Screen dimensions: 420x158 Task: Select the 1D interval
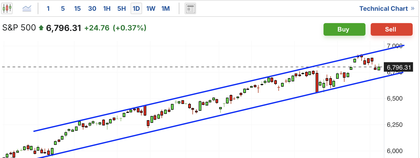click(136, 9)
